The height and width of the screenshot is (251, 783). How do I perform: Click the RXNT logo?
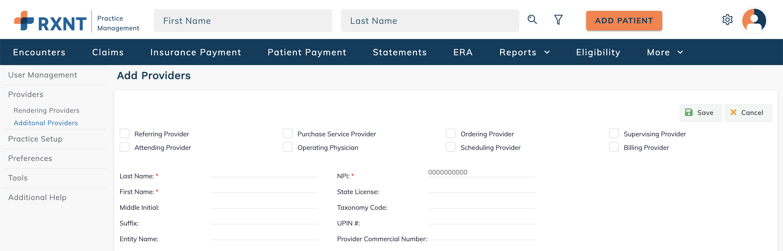(51, 21)
